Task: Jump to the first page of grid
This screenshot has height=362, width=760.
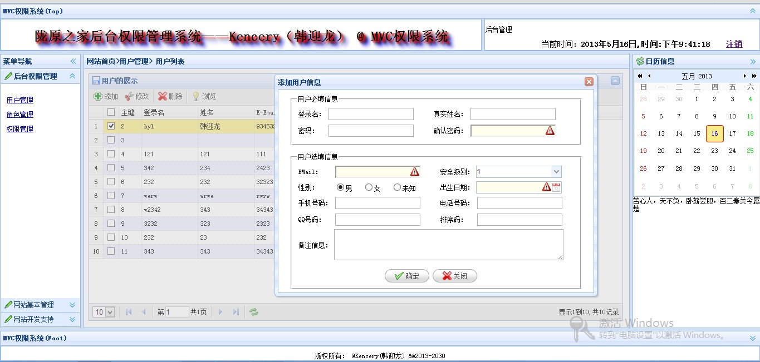Action: (129, 312)
